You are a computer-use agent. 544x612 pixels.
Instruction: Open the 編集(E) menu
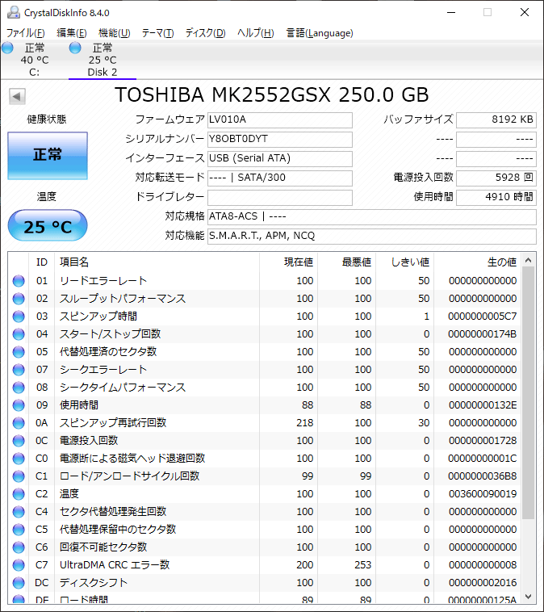pyautogui.click(x=71, y=33)
